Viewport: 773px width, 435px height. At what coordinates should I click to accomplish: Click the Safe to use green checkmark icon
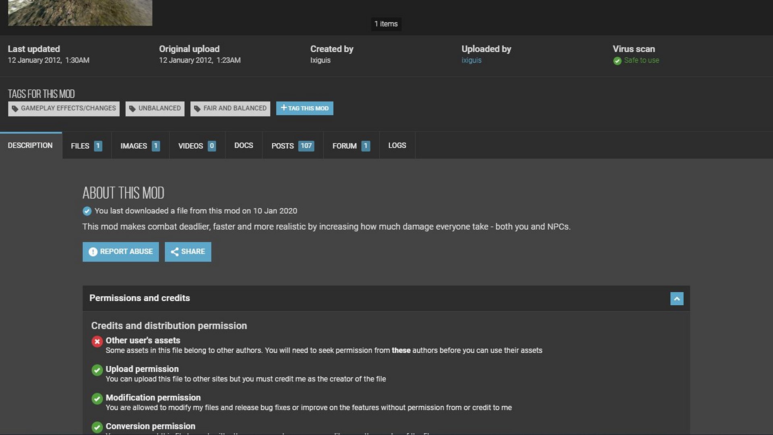tap(617, 61)
